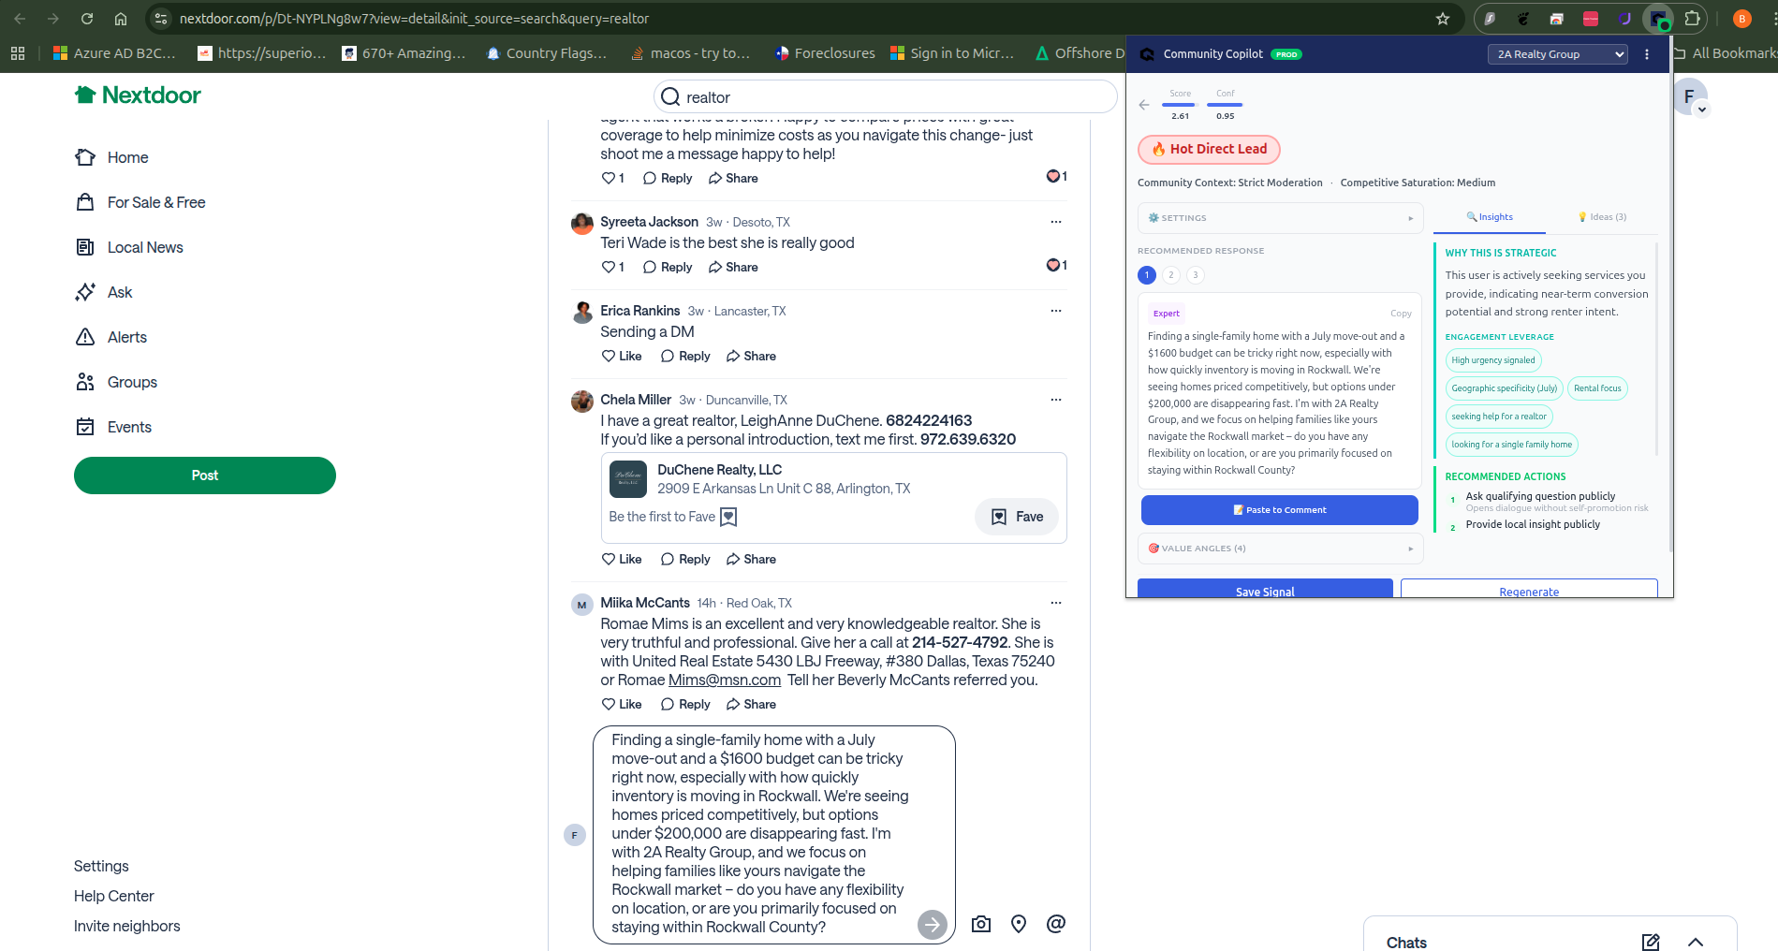1778x951 pixels.
Task: Compose new chat with pencil icon
Action: click(1651, 943)
